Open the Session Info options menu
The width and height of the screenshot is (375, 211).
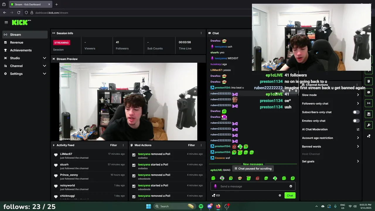tap(201, 33)
